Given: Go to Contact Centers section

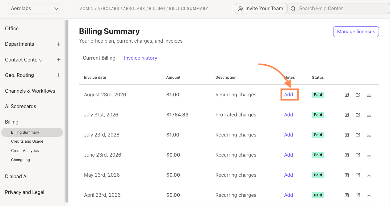Looking at the screenshot, I should click(x=23, y=60).
